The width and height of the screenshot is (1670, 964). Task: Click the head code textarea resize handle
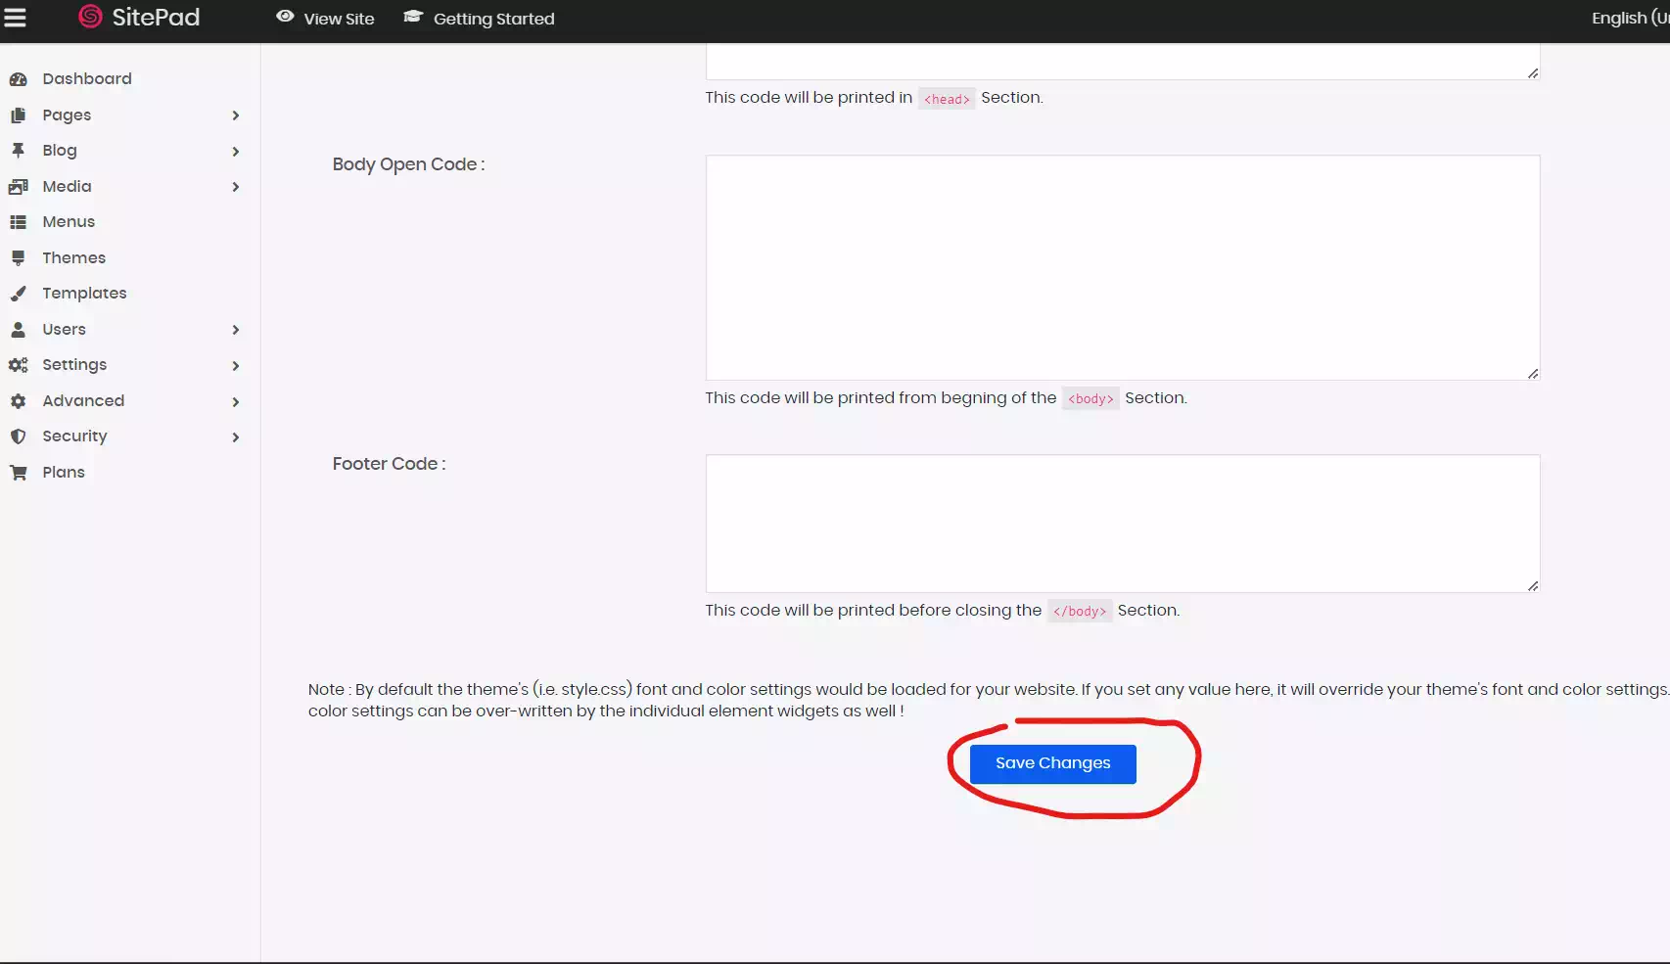coord(1533,72)
